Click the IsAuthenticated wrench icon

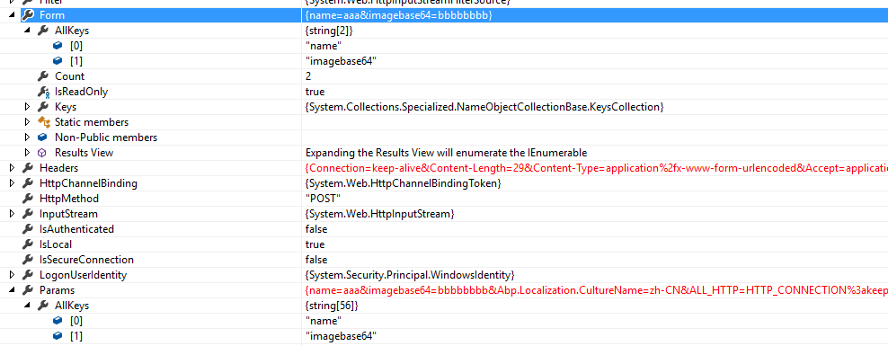28,229
